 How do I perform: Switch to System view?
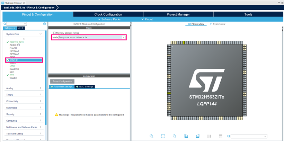click(x=218, y=24)
